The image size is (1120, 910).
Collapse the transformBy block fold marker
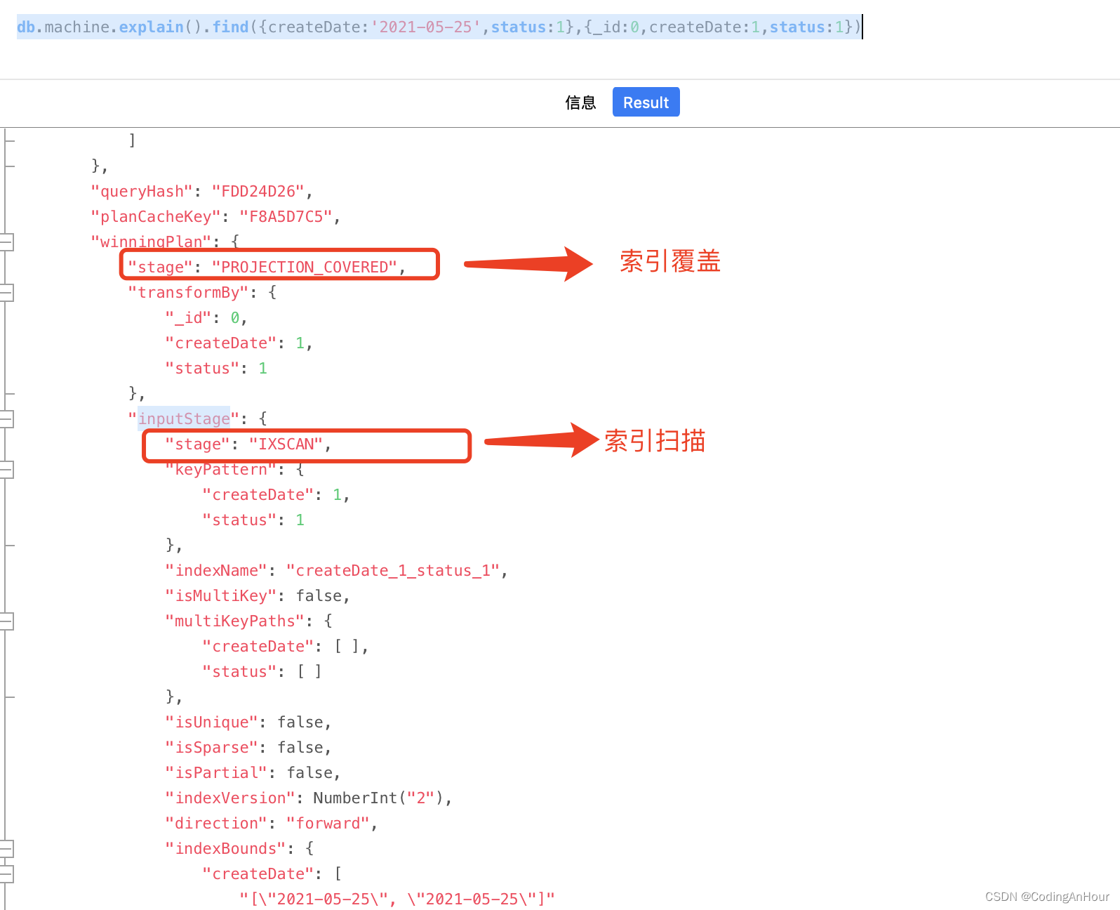coord(7,292)
